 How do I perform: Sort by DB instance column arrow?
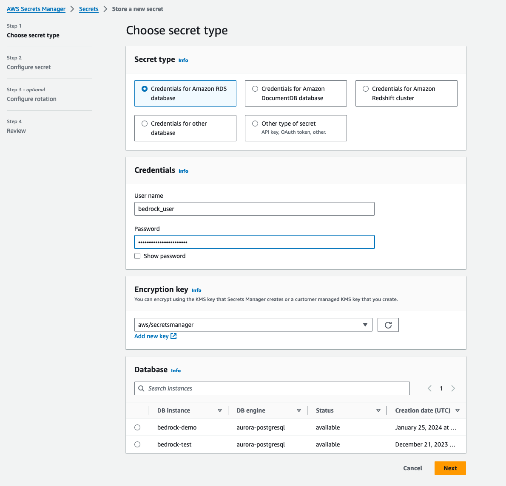220,410
